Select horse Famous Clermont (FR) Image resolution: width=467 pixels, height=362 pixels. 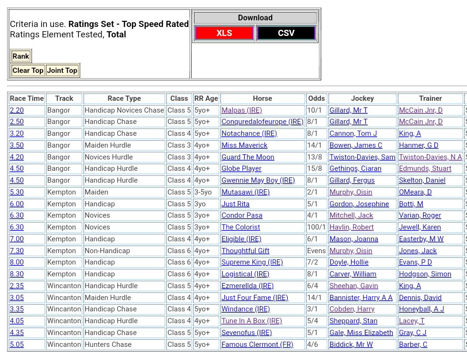pos(257,344)
